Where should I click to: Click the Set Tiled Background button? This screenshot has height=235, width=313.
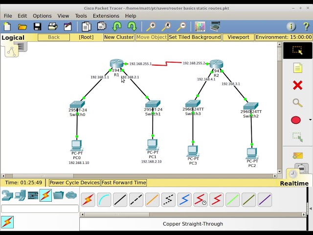(x=195, y=37)
